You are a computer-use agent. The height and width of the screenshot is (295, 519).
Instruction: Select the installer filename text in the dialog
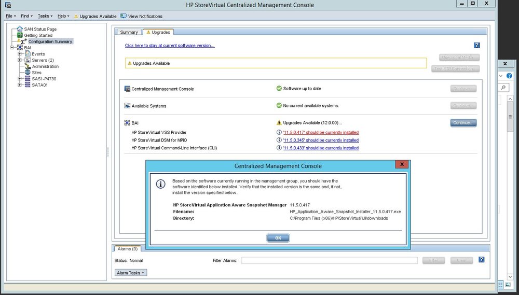(345, 212)
